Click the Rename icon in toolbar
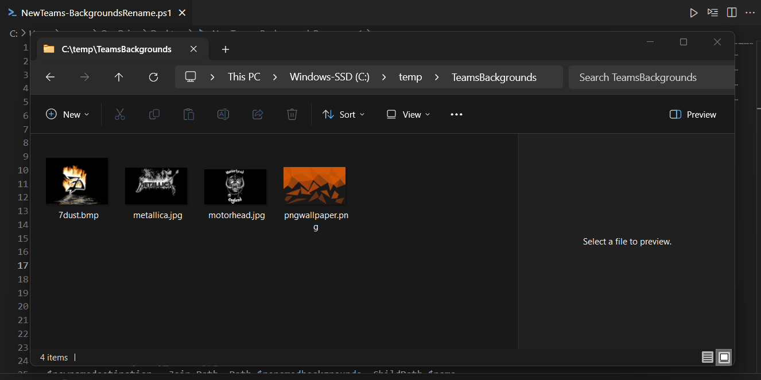The image size is (761, 380). (x=223, y=114)
